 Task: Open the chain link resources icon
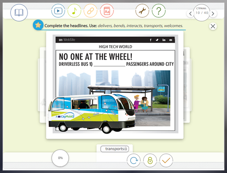point(90,11)
